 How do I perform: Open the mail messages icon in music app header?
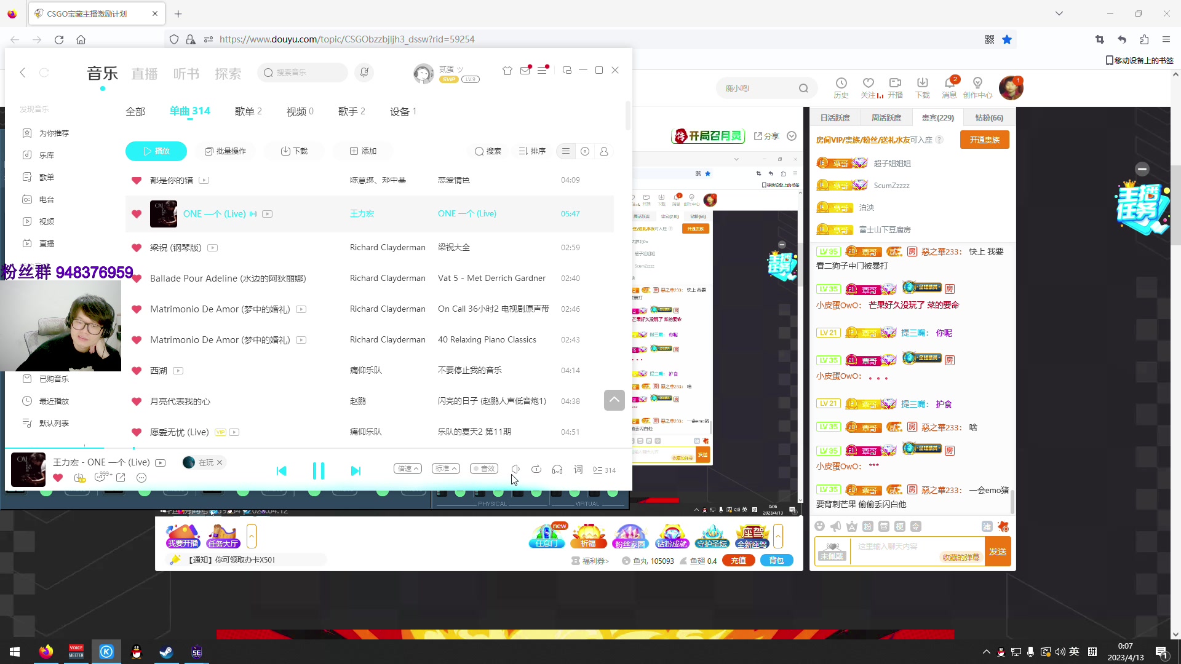coord(525,71)
